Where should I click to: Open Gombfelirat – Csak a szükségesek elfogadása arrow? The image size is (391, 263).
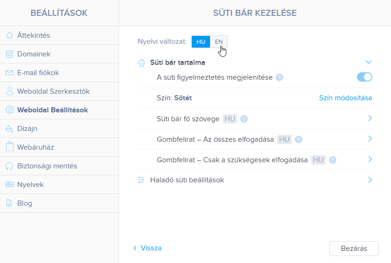tap(370, 159)
